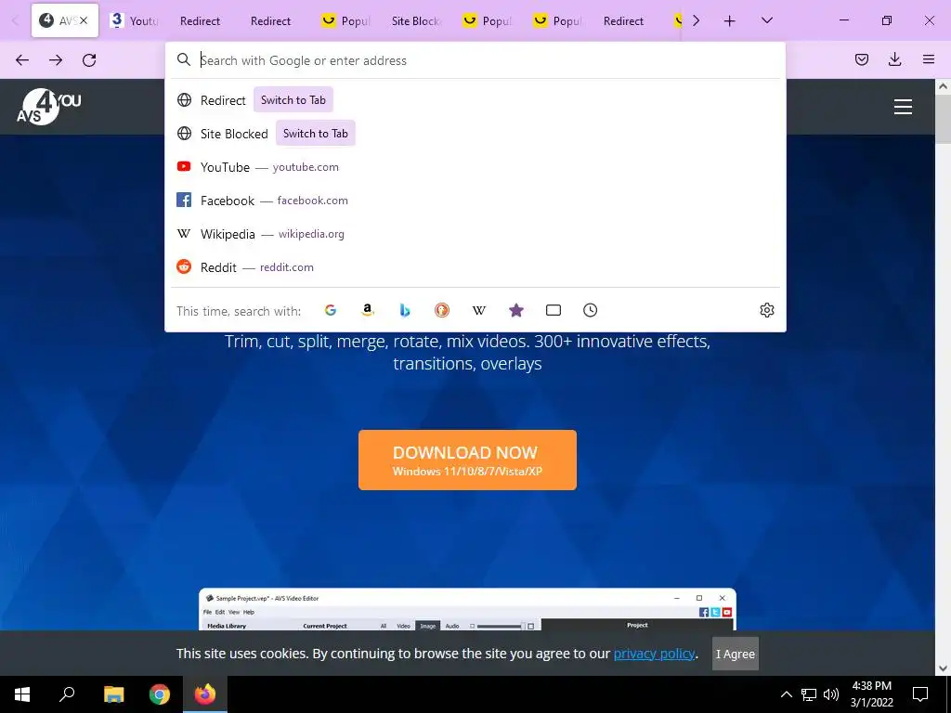This screenshot has height=713, width=951.
Task: Open the Windows Start menu
Action: tap(22, 694)
